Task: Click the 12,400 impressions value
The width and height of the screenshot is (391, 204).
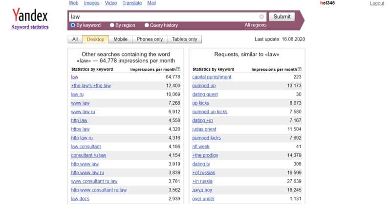Action: 173,86
